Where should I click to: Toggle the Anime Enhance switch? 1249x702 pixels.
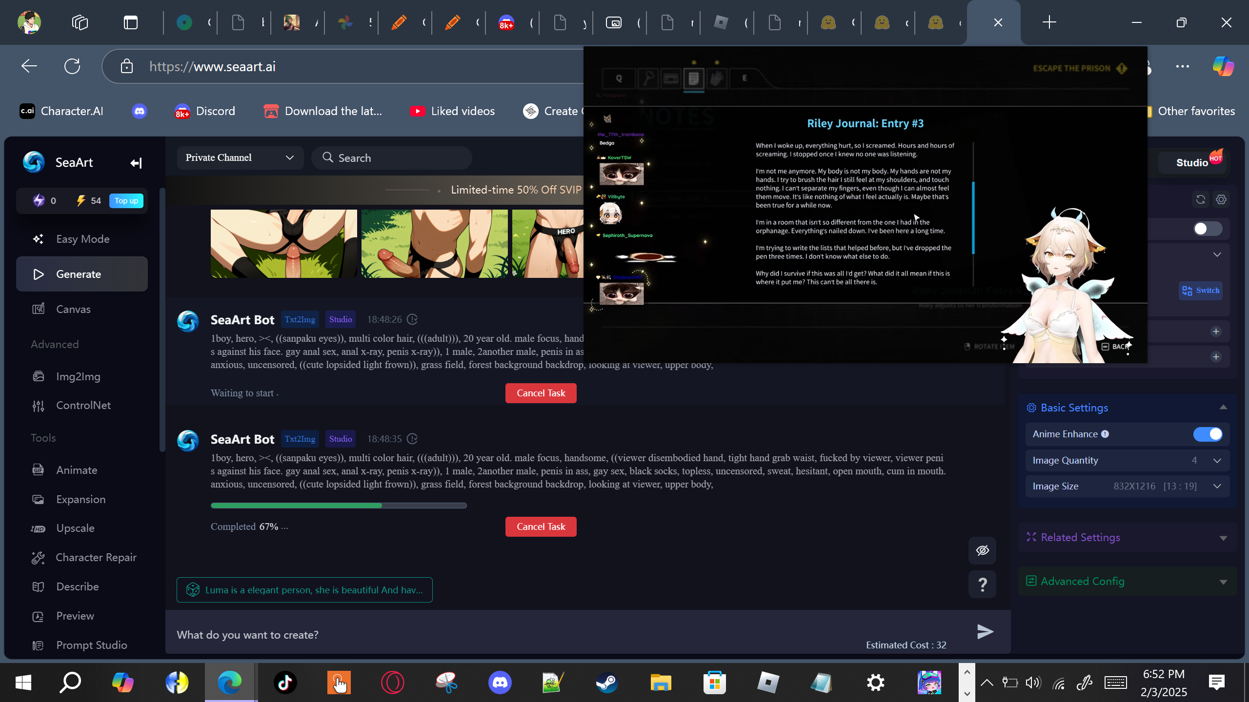click(x=1208, y=434)
